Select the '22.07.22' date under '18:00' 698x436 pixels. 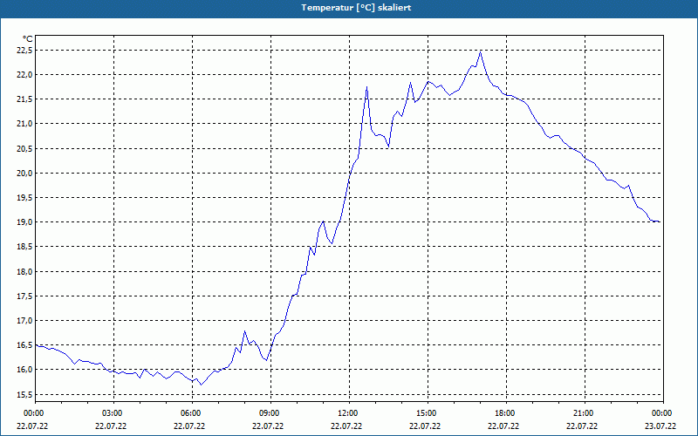[503, 426]
